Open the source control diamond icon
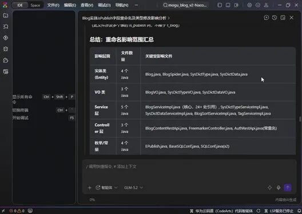302x214 pixels. tap(6, 38)
